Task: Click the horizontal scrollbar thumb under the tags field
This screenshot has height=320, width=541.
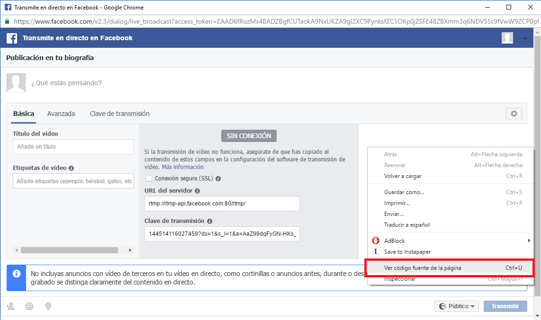Action: (69, 250)
